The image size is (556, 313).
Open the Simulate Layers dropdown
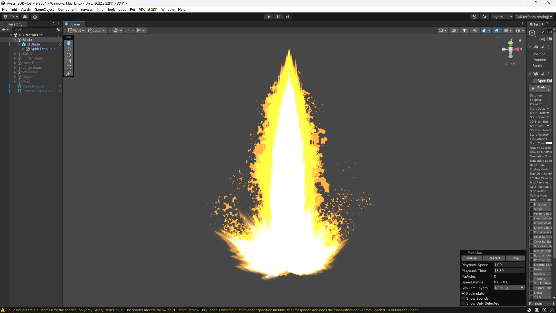509,288
